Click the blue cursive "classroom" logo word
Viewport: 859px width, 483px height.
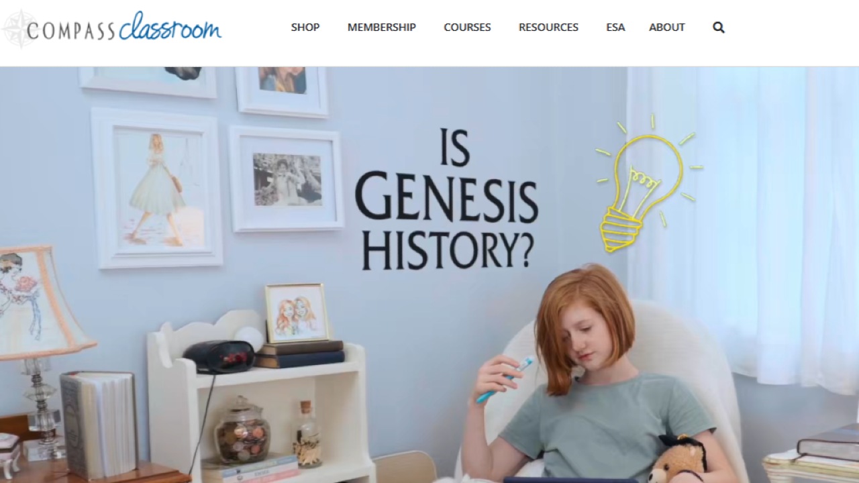tap(170, 27)
